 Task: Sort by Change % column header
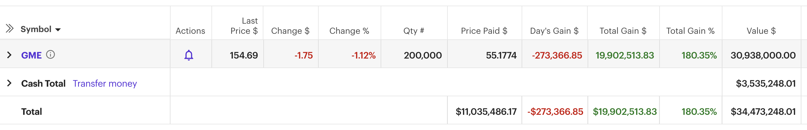[349, 31]
